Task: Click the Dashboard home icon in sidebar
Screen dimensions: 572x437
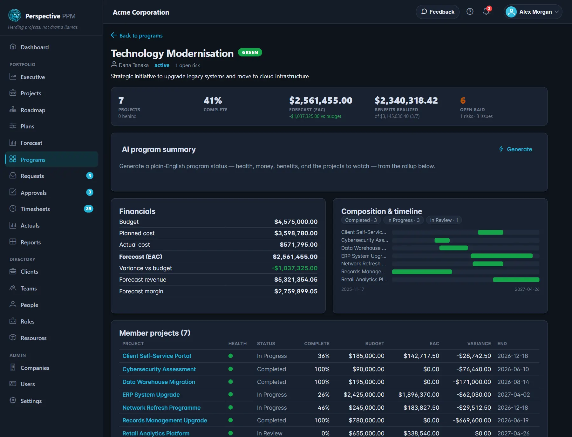Action: tap(13, 47)
